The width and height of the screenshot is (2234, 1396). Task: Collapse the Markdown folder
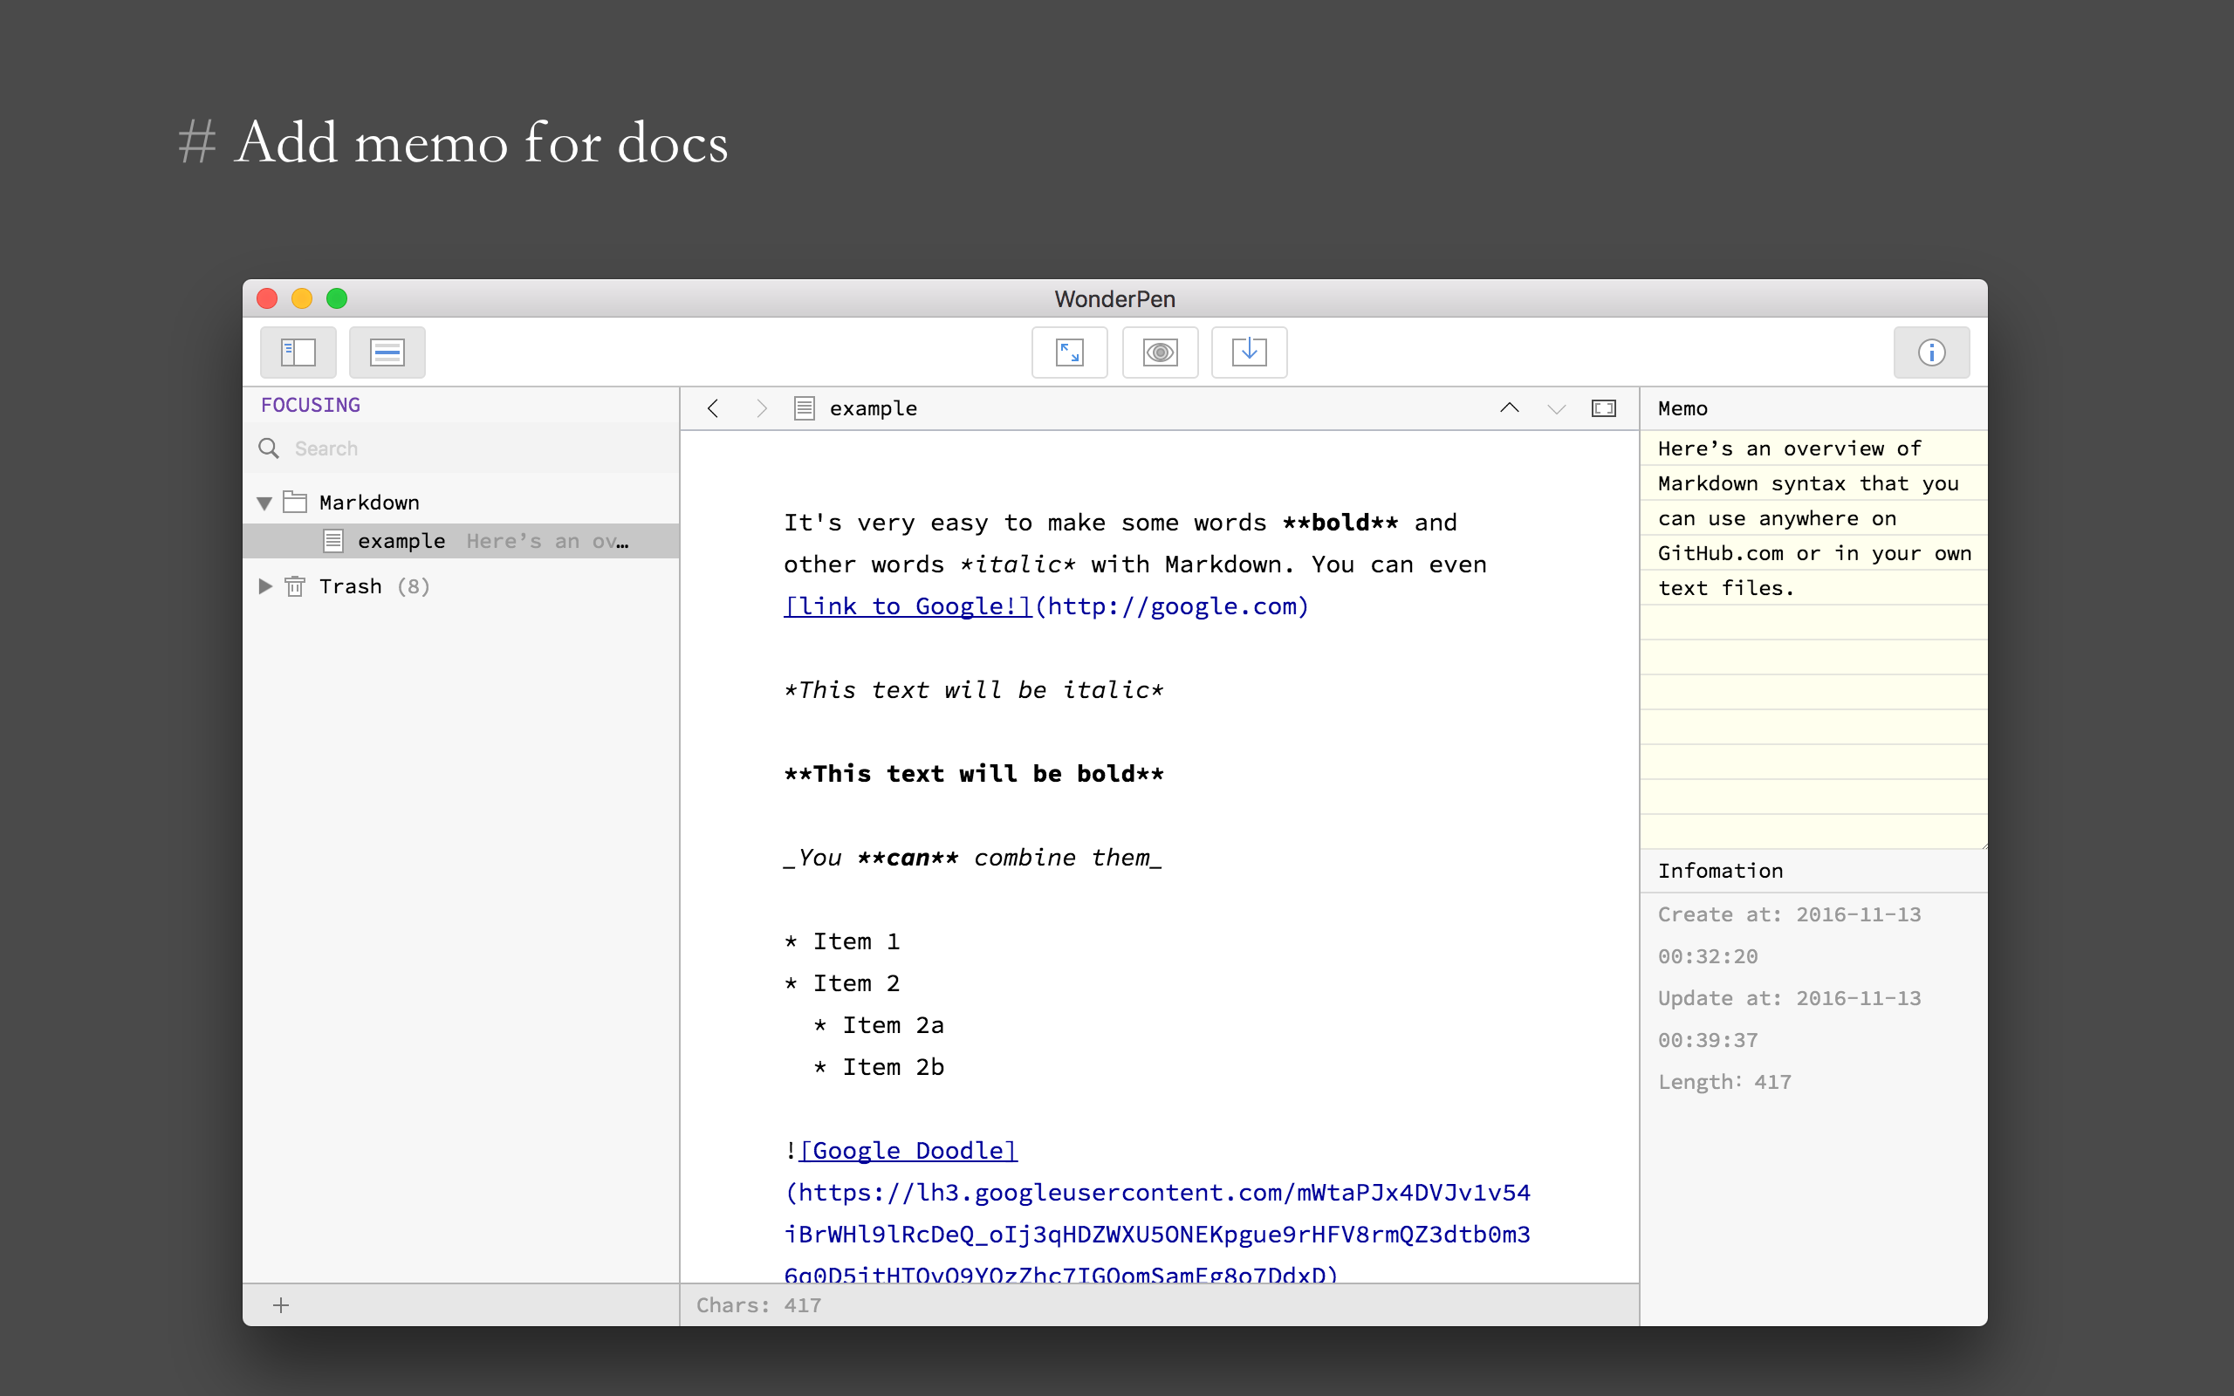(264, 503)
